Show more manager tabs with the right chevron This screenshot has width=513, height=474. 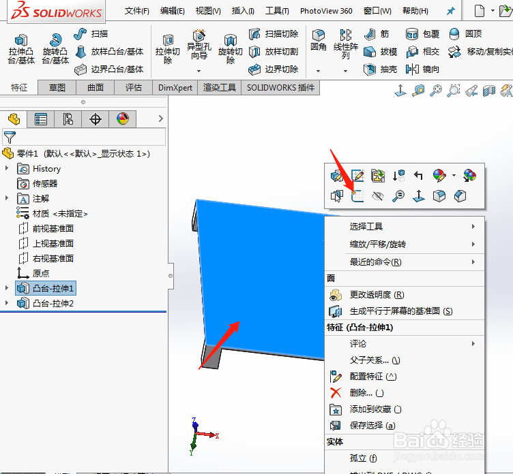160,118
